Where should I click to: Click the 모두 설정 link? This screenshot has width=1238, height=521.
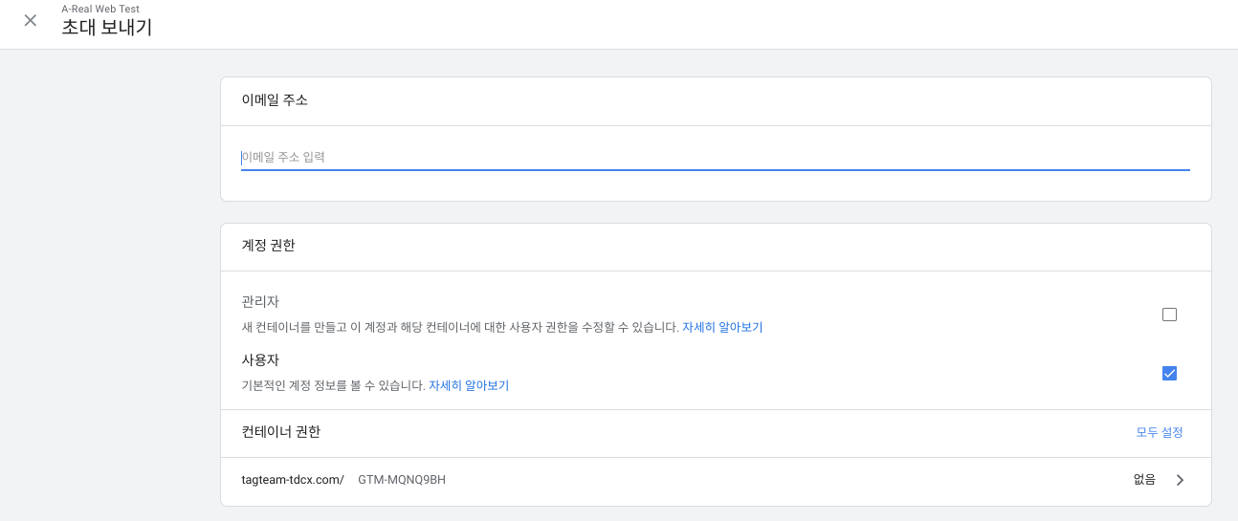(x=1160, y=432)
